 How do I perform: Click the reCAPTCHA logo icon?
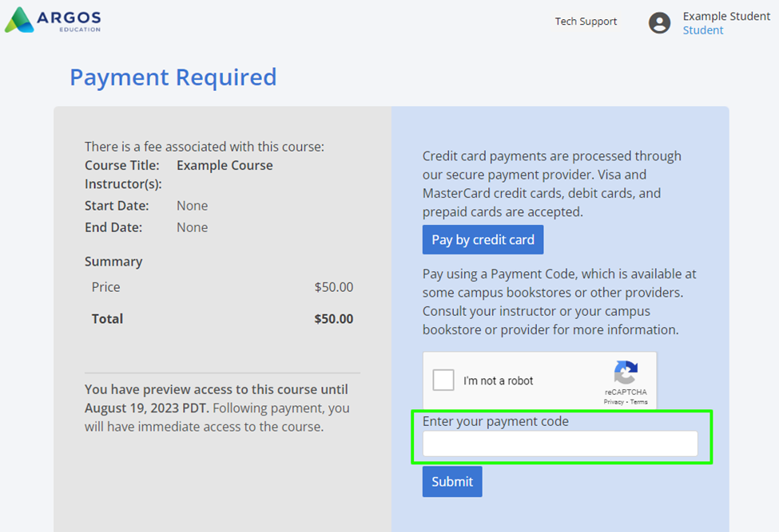[x=626, y=372]
